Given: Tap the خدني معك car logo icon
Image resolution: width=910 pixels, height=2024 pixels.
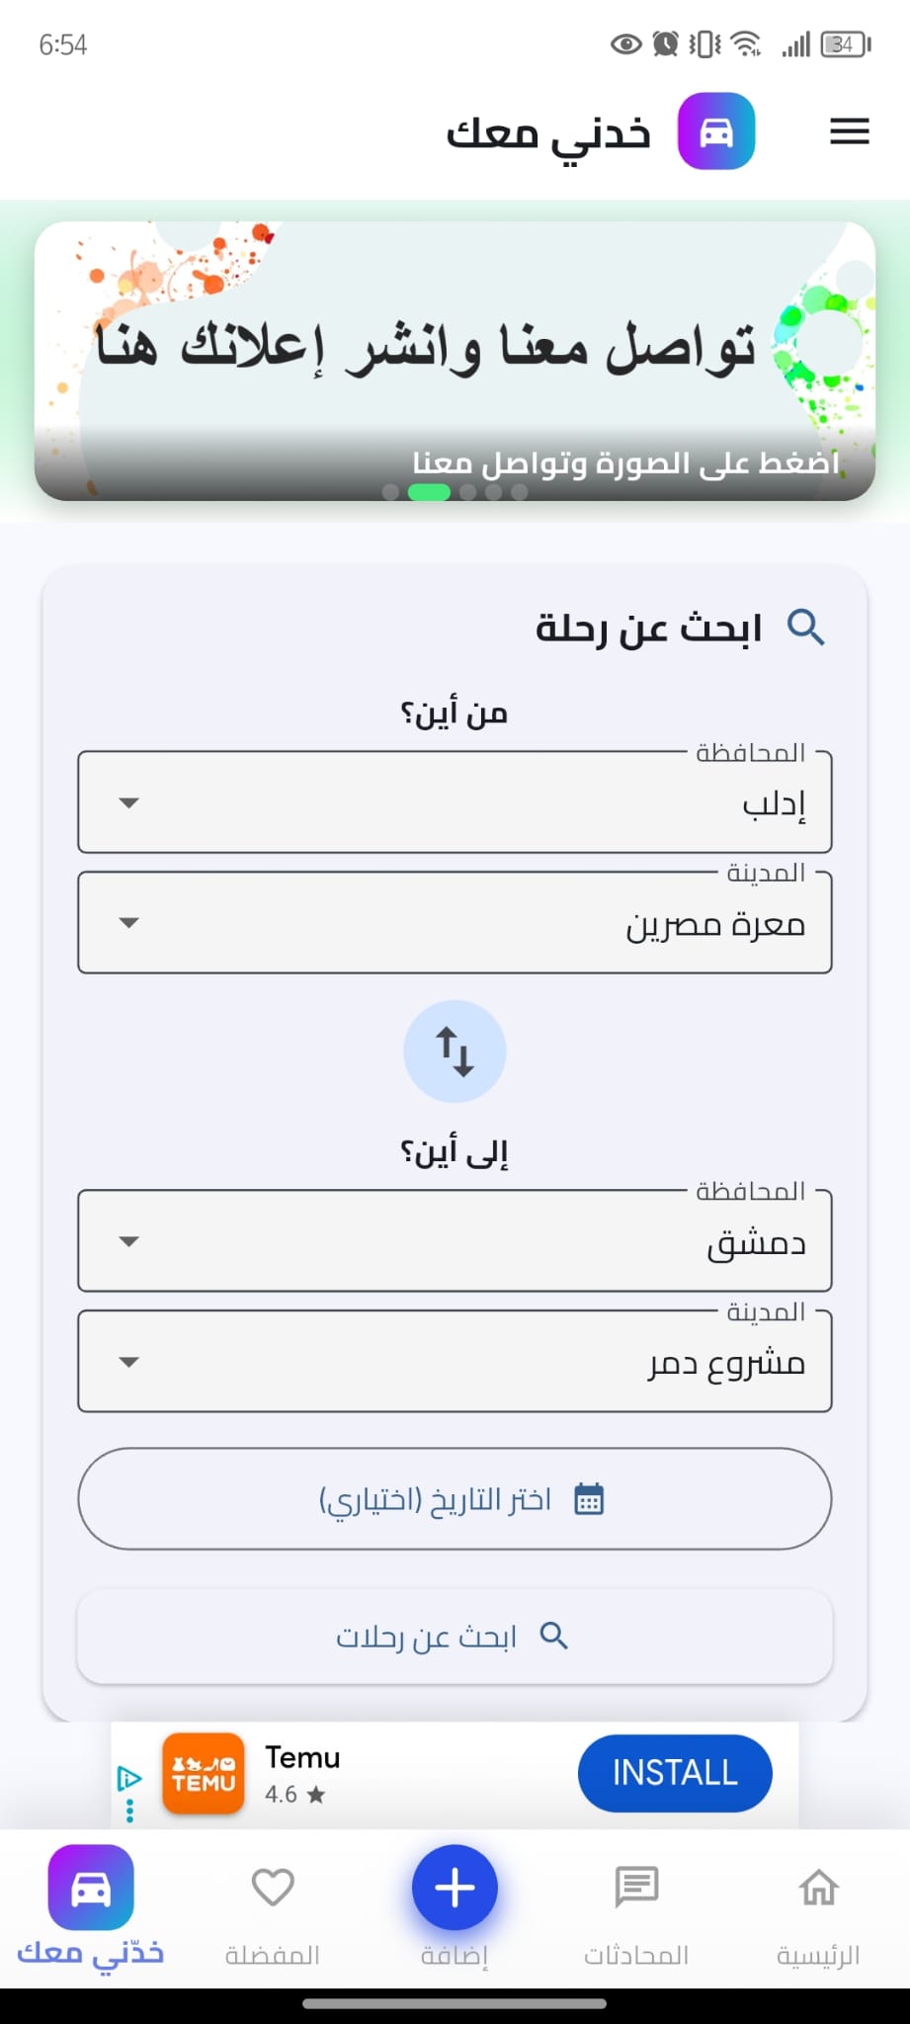Looking at the screenshot, I should coord(716,130).
